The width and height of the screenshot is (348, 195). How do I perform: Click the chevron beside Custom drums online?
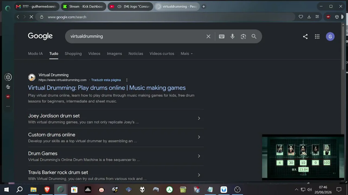199,137
